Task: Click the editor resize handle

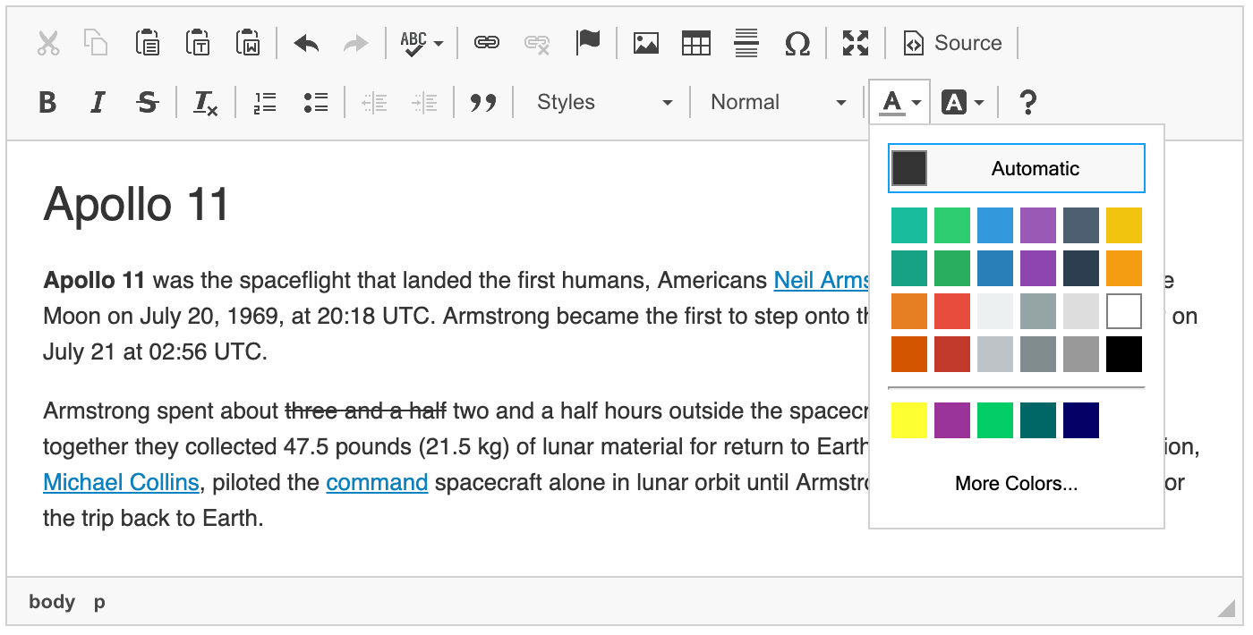Action: 1226,608
